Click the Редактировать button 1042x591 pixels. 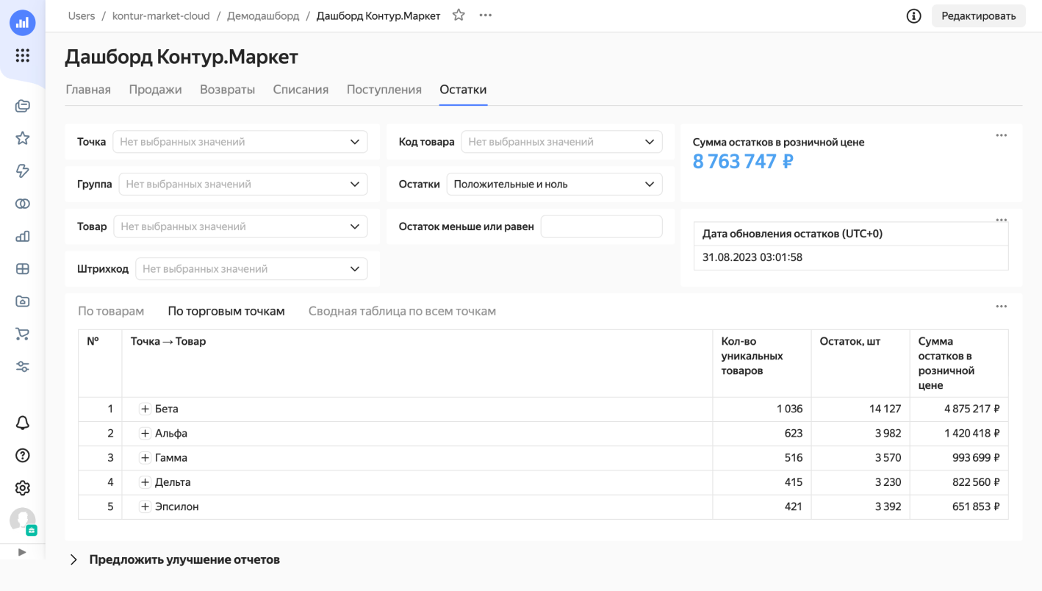click(978, 16)
